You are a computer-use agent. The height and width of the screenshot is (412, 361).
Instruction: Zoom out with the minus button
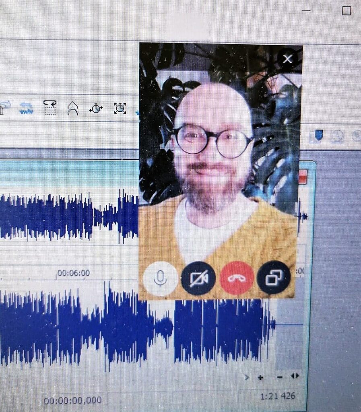(280, 377)
